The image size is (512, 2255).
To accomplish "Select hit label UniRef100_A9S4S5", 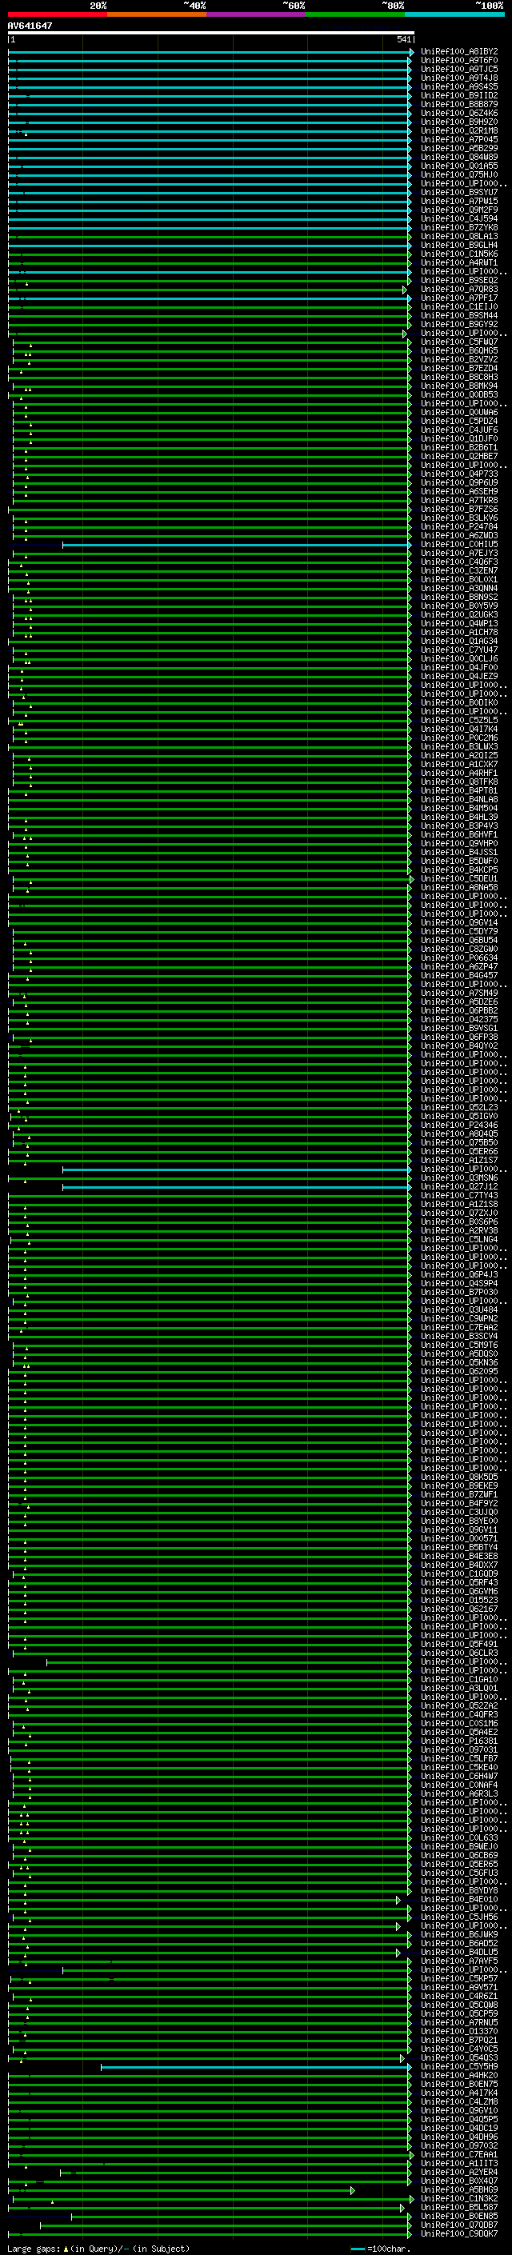I will click(x=459, y=86).
